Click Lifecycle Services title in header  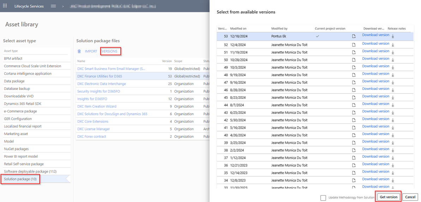(x=29, y=6)
